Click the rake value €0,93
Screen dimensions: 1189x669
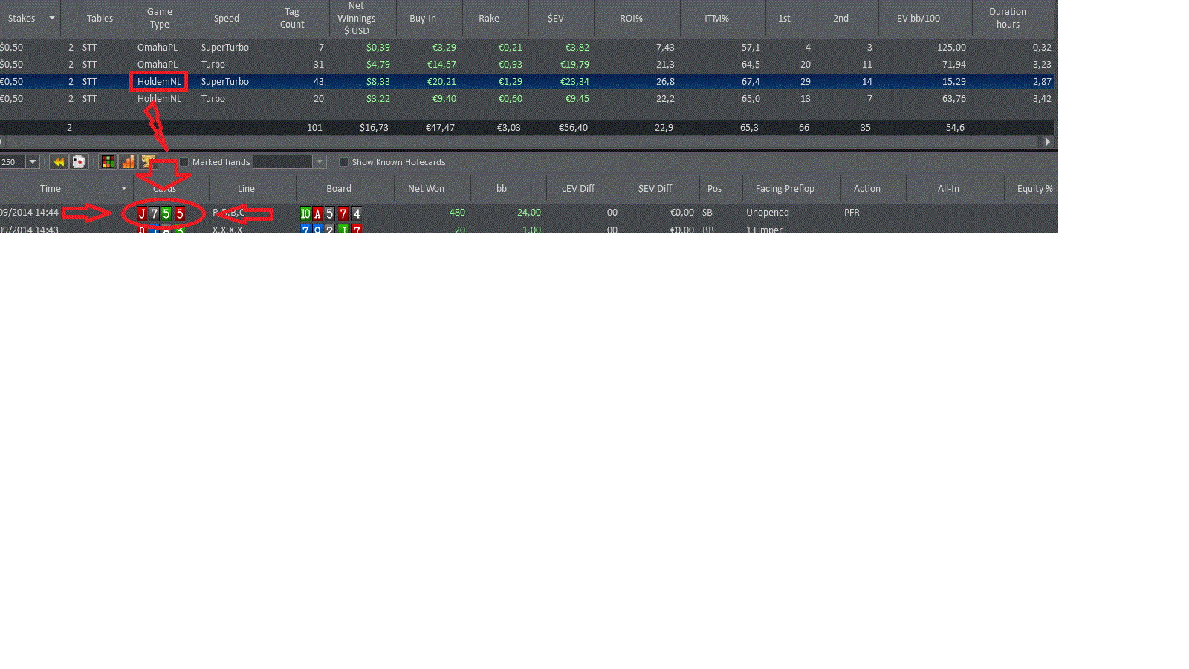click(x=510, y=64)
